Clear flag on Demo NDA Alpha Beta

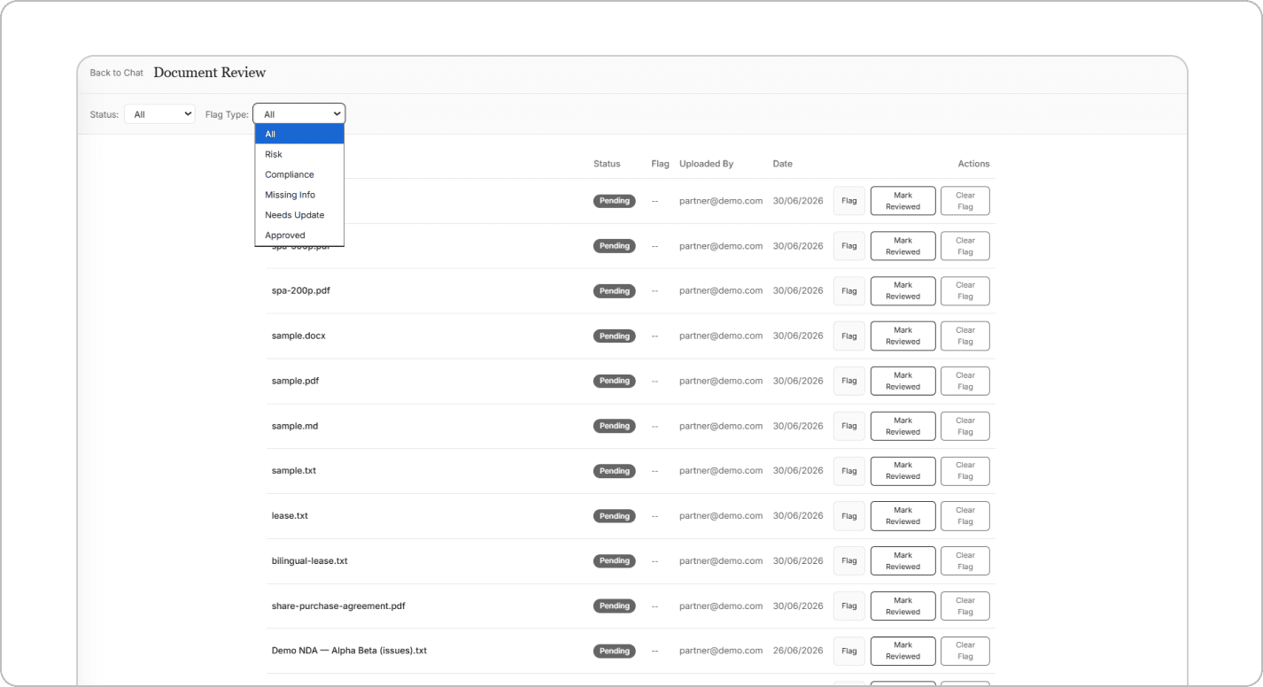[965, 651]
